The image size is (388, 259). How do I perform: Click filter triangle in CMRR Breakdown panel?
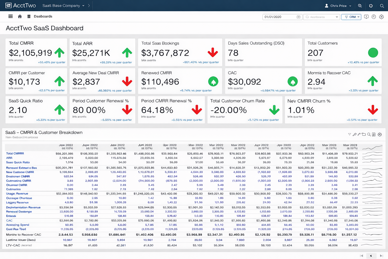[x=350, y=134]
